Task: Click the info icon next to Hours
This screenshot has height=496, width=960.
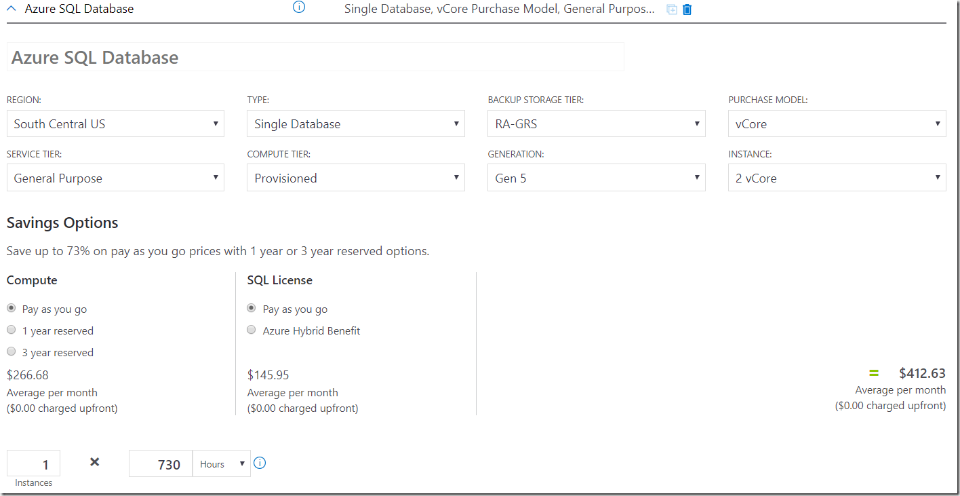Action: coord(260,463)
